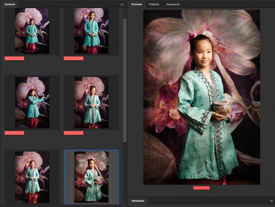Image resolution: width=275 pixels, height=207 pixels.
Task: Click the red label under the outstretched-arm thumbnail
Action: point(14,133)
